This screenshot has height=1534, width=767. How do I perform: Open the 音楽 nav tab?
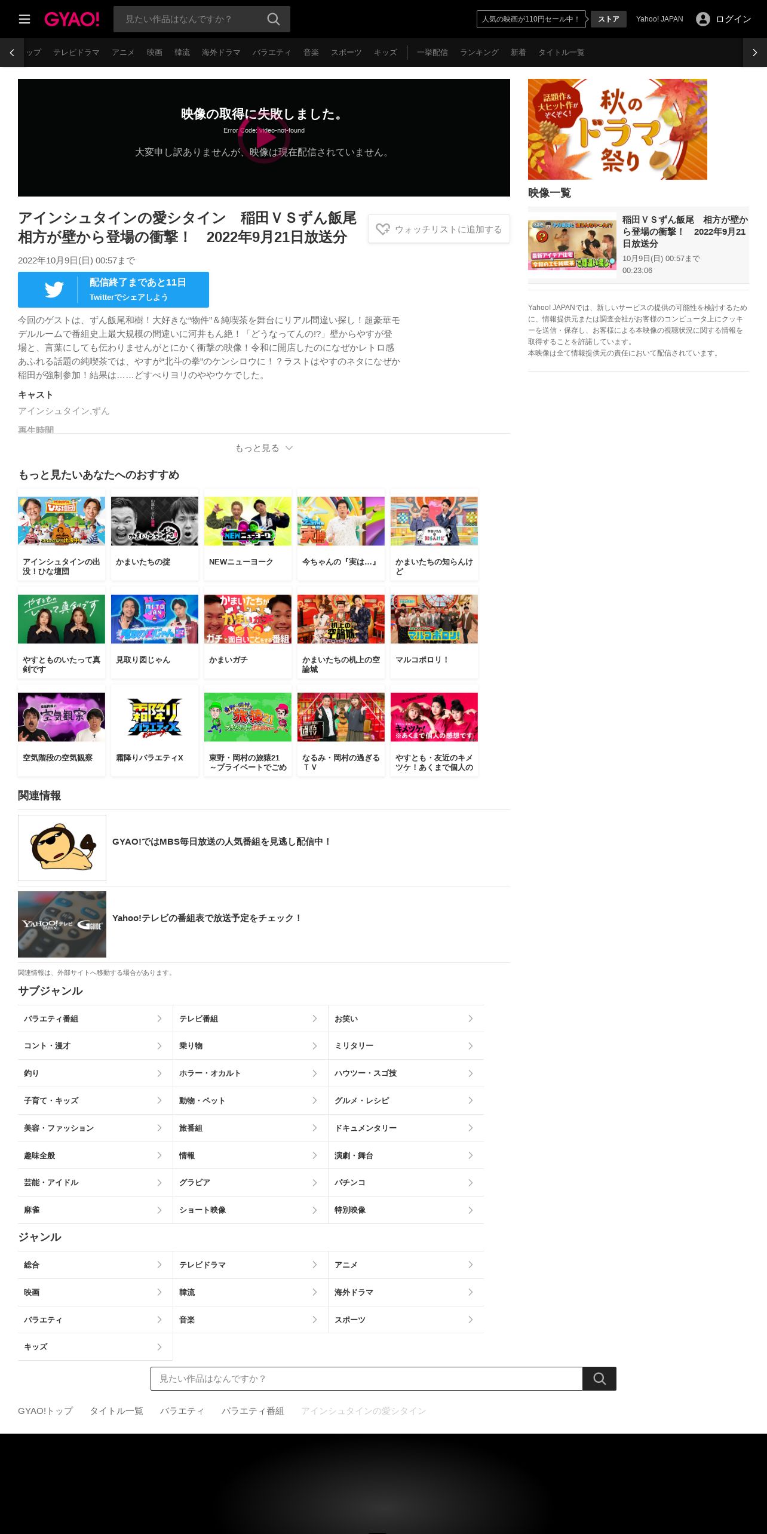pyautogui.click(x=311, y=53)
